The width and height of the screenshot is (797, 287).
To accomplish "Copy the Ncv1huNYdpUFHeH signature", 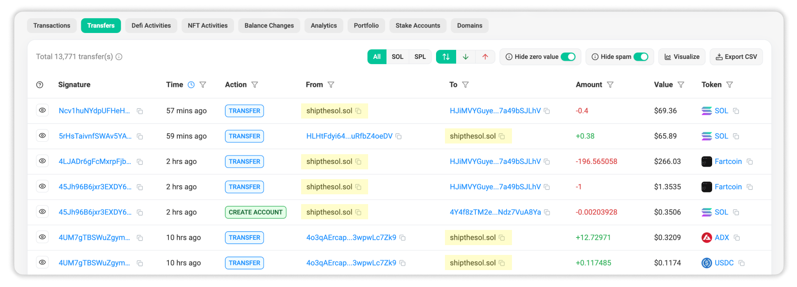I will (140, 111).
